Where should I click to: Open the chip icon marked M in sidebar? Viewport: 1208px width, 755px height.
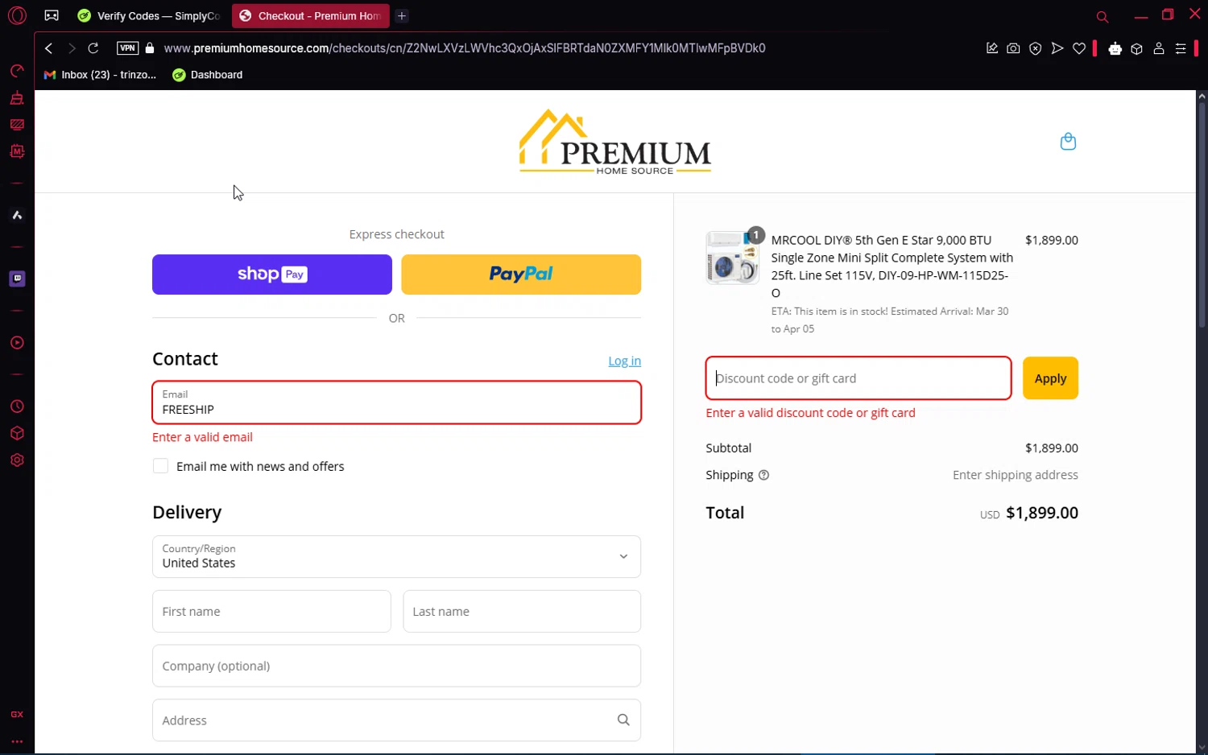tap(17, 151)
